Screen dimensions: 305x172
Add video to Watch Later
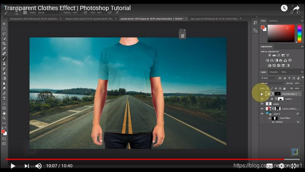click(x=284, y=8)
